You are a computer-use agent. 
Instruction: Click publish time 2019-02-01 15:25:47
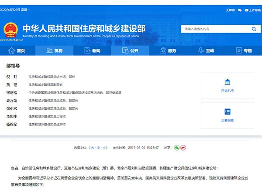pos(143,148)
